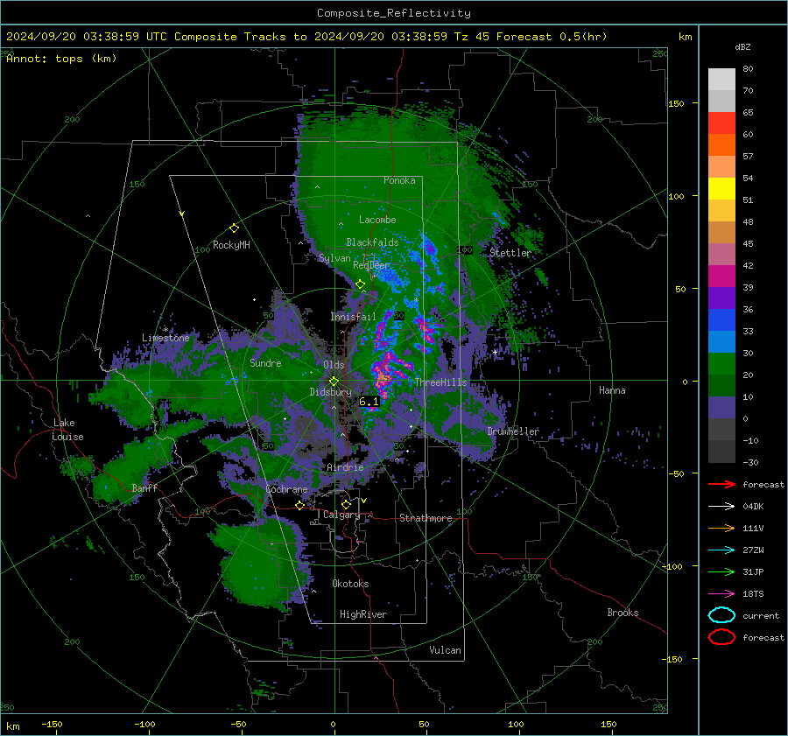Click the cyan current ellipse legend icon
The height and width of the screenshot is (736, 788).
721,615
